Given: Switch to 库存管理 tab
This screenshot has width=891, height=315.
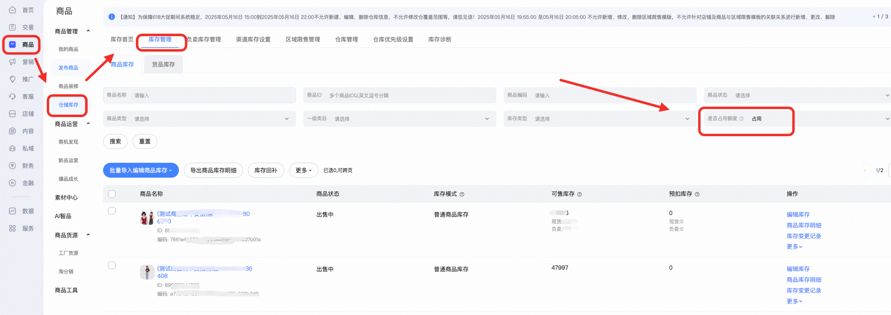Looking at the screenshot, I should [x=160, y=39].
